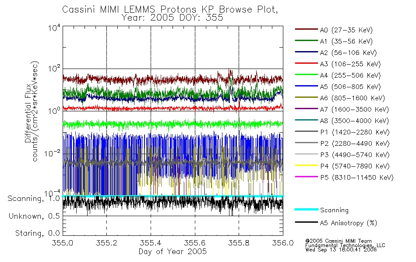Click the yellow P4 legend line

point(307,165)
